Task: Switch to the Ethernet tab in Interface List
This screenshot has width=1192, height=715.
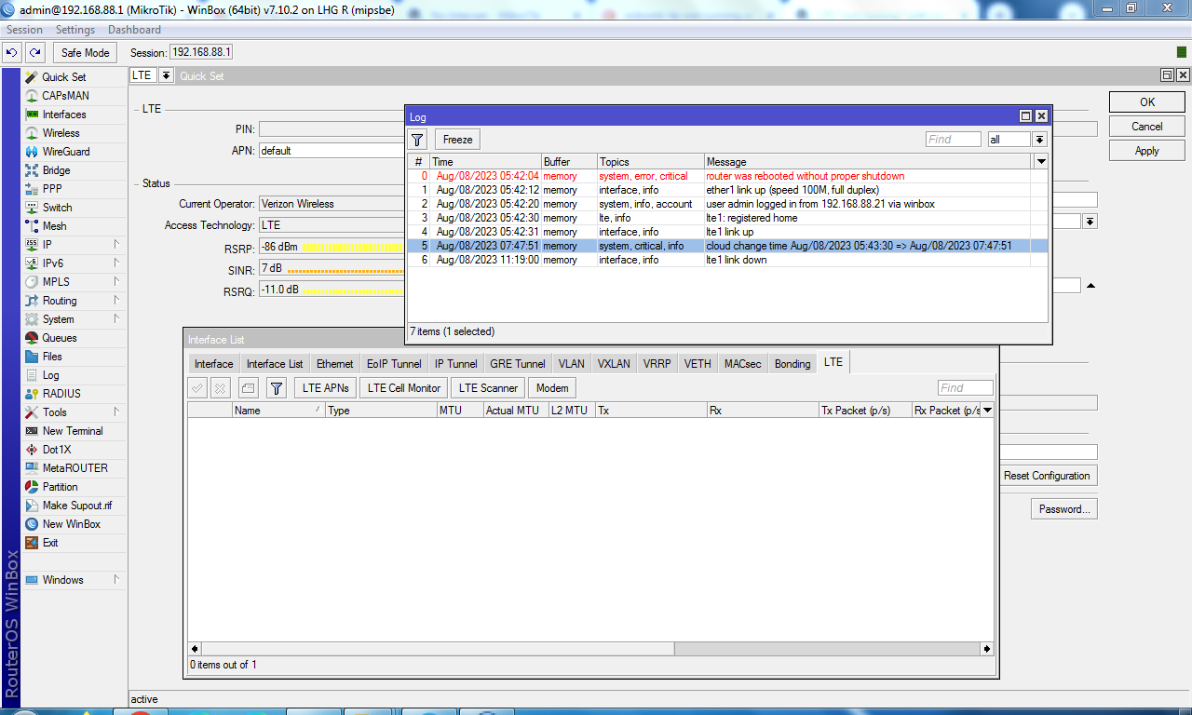Action: coord(334,364)
